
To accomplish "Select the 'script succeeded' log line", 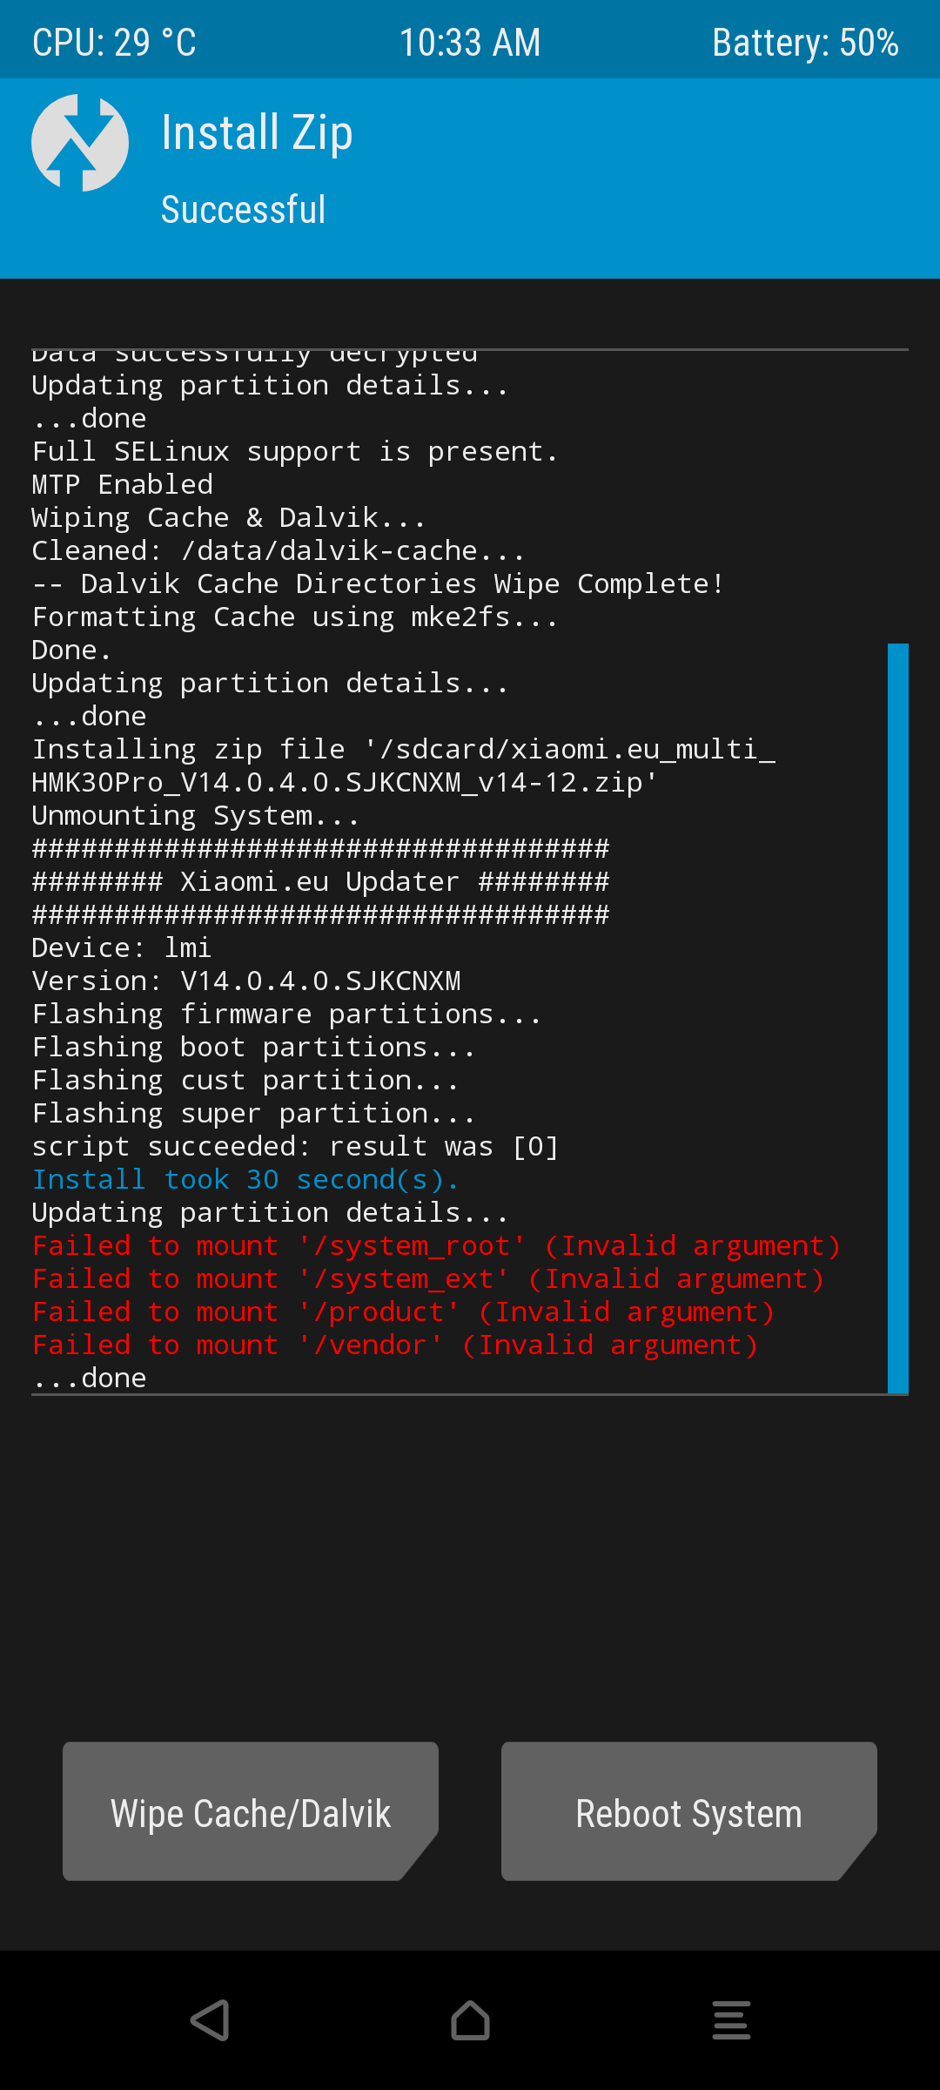I will pos(294,1147).
